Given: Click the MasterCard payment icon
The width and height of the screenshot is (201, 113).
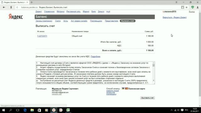Looking at the screenshot, I should (127, 89).
